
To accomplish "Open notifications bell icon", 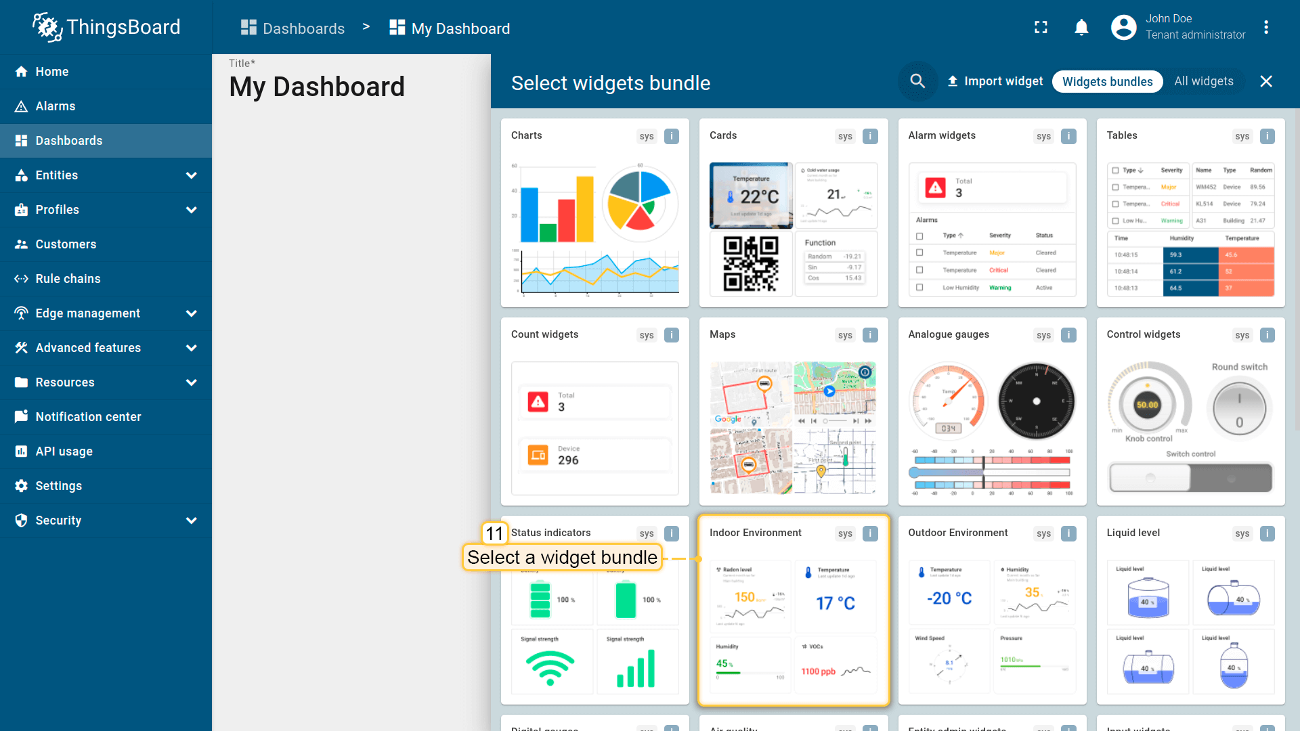I will coord(1081,27).
